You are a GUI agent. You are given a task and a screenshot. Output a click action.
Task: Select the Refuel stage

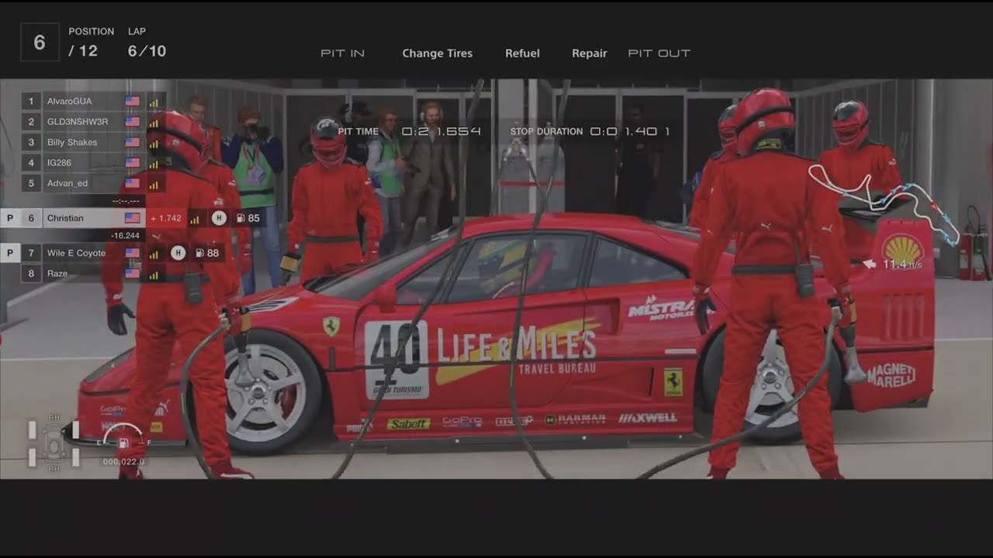point(522,53)
